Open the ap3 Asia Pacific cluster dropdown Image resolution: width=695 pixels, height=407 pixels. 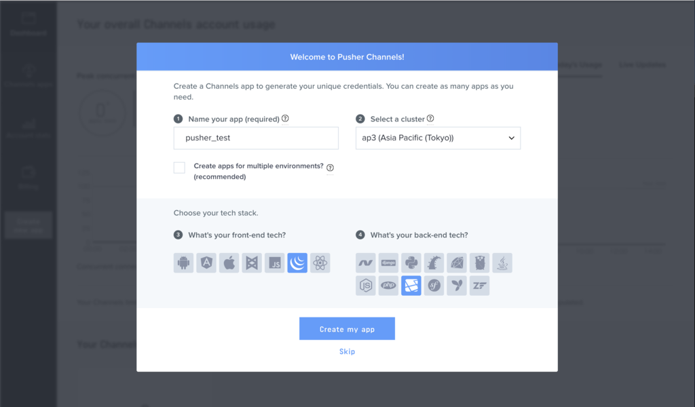[x=438, y=138]
